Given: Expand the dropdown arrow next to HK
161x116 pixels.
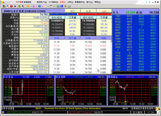Looking at the screenshot, I should tap(43, 6).
